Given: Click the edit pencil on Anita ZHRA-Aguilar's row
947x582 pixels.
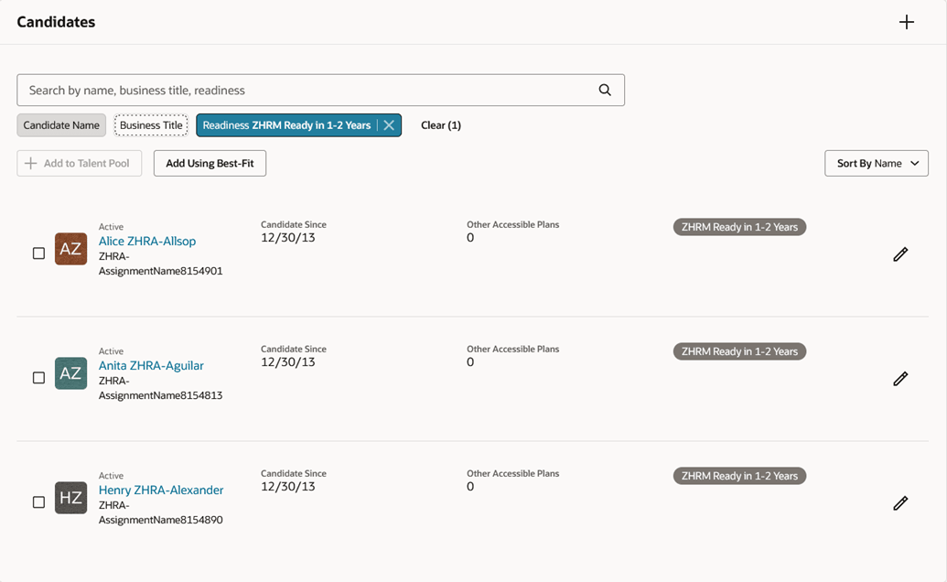Looking at the screenshot, I should (x=900, y=378).
